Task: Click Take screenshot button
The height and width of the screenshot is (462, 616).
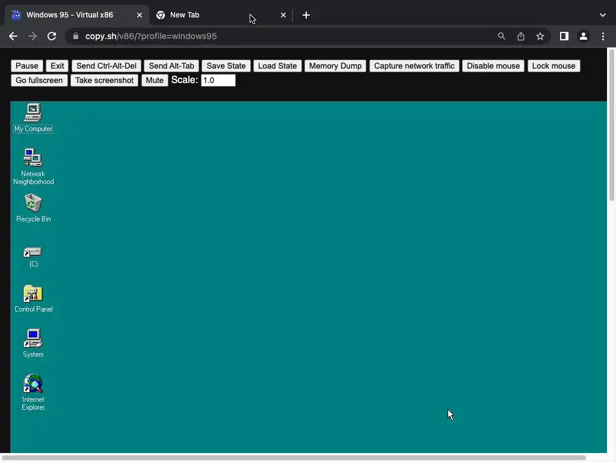Action: 105,81
